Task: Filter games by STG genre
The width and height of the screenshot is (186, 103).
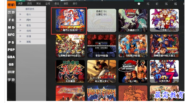Action: click(x=166, y=4)
